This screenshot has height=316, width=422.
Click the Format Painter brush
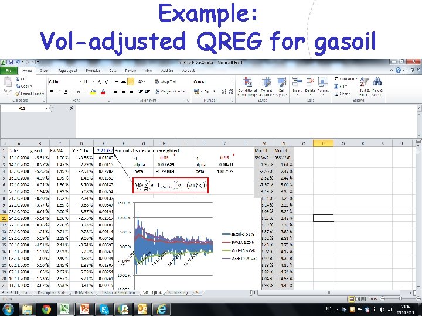[x=18, y=94]
